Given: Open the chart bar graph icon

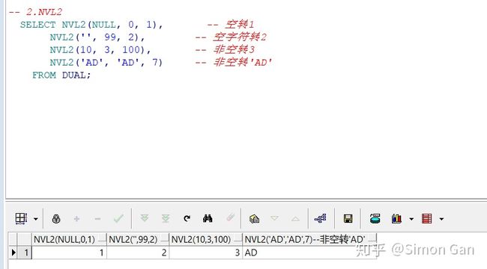Looking at the screenshot, I should click(396, 219).
